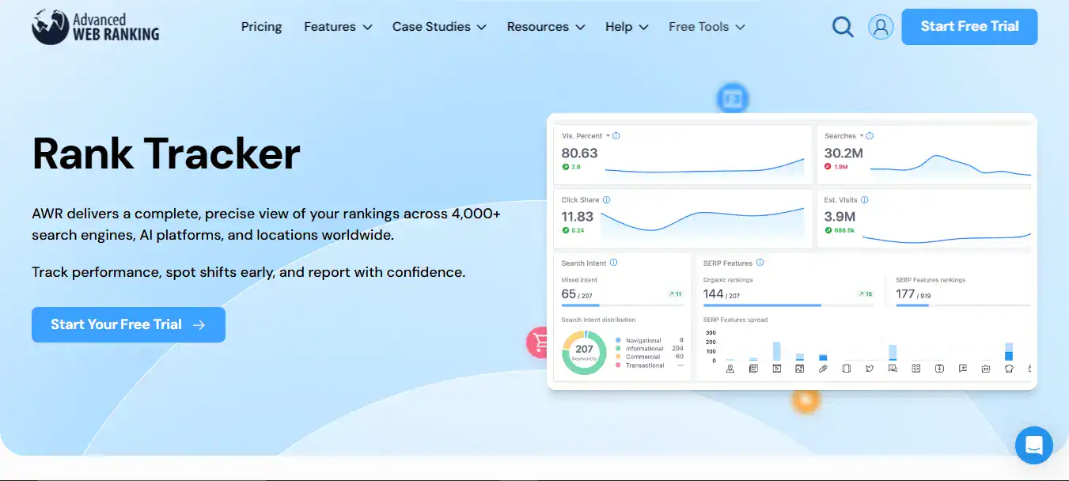This screenshot has height=481, width=1069.
Task: Select the open book SERP feature icon
Action: pos(915,369)
